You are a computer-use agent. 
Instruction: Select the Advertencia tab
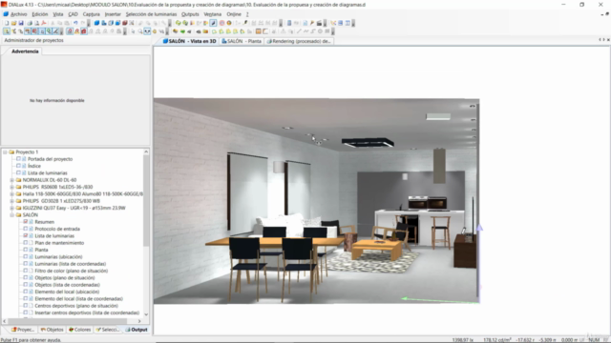25,51
